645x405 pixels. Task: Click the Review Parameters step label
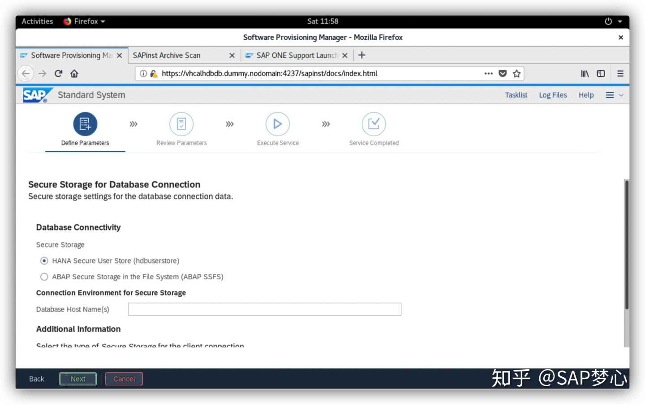pos(181,143)
